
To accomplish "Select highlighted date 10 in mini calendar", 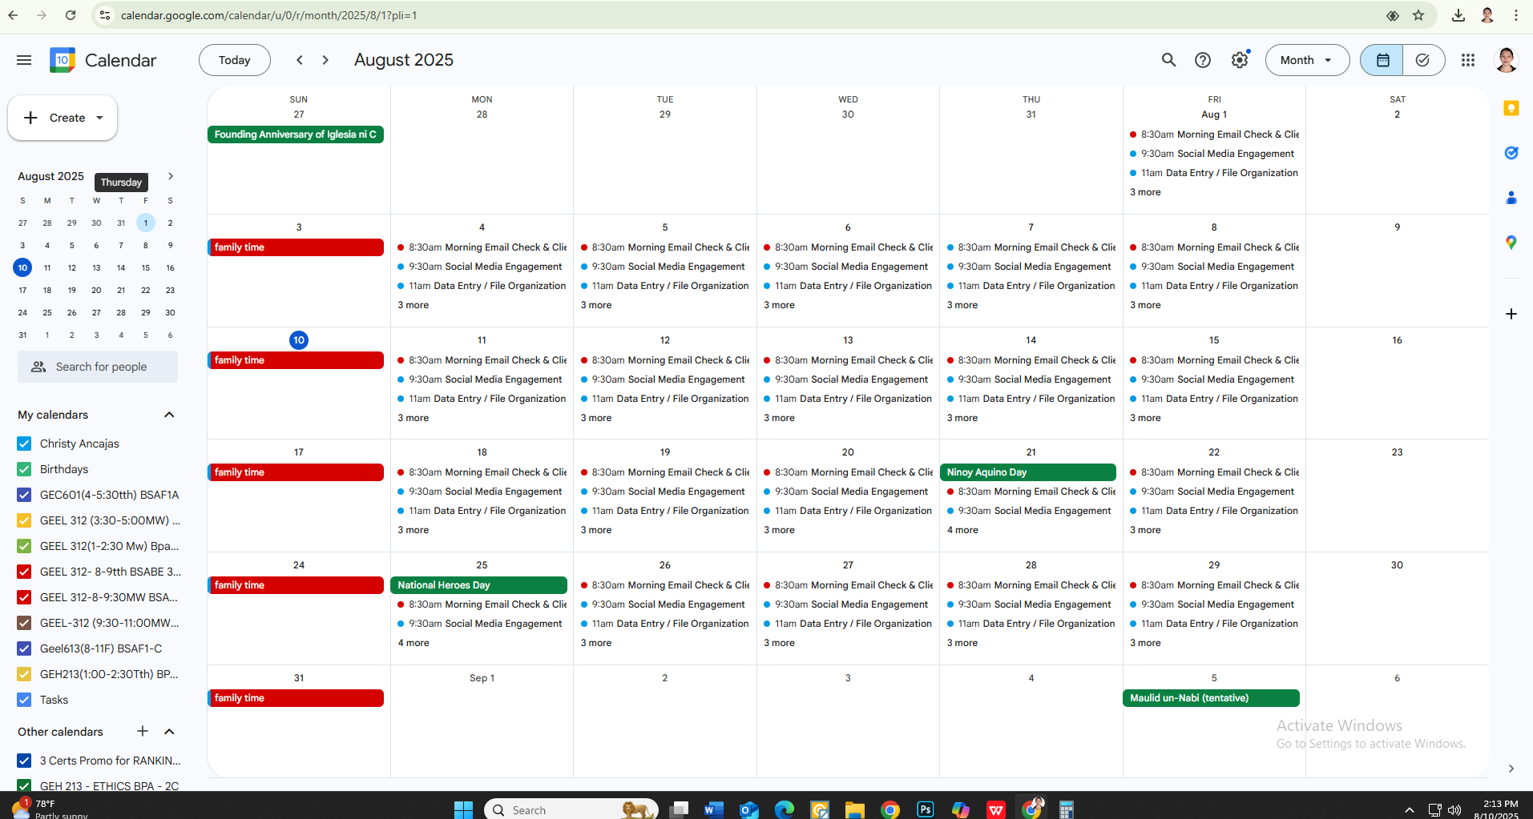I will [x=22, y=268].
